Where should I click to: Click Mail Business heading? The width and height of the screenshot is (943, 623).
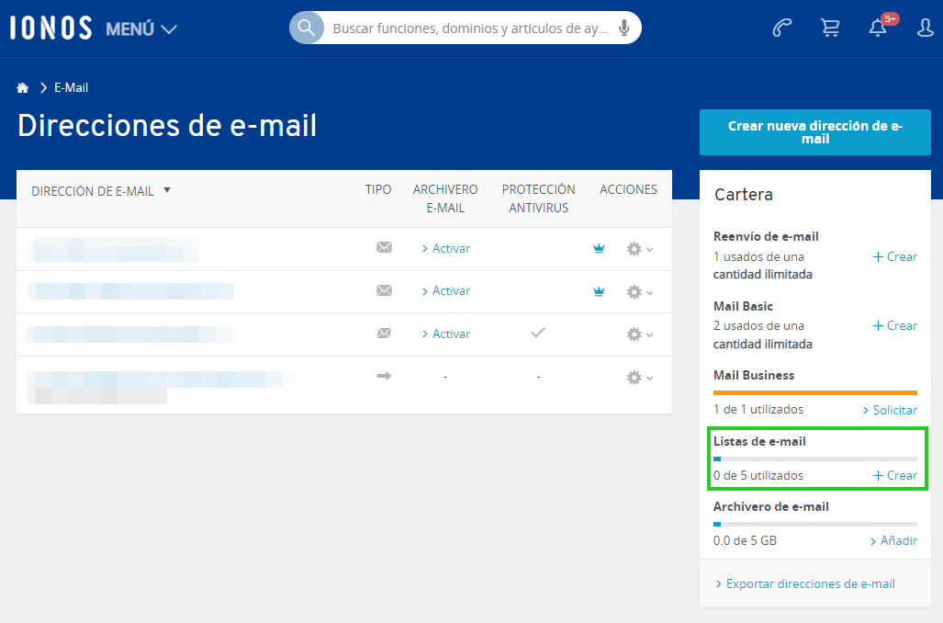click(x=754, y=376)
